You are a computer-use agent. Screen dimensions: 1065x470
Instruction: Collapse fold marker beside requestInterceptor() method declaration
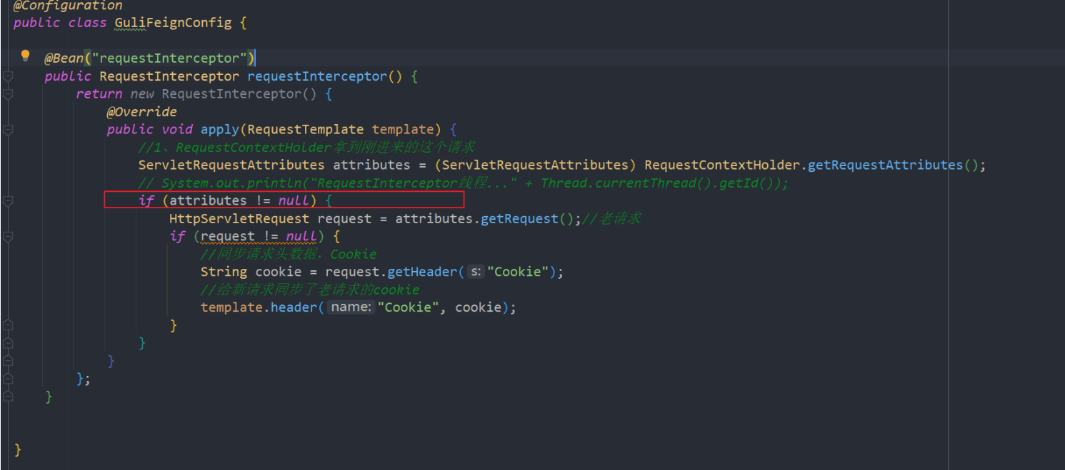8,76
